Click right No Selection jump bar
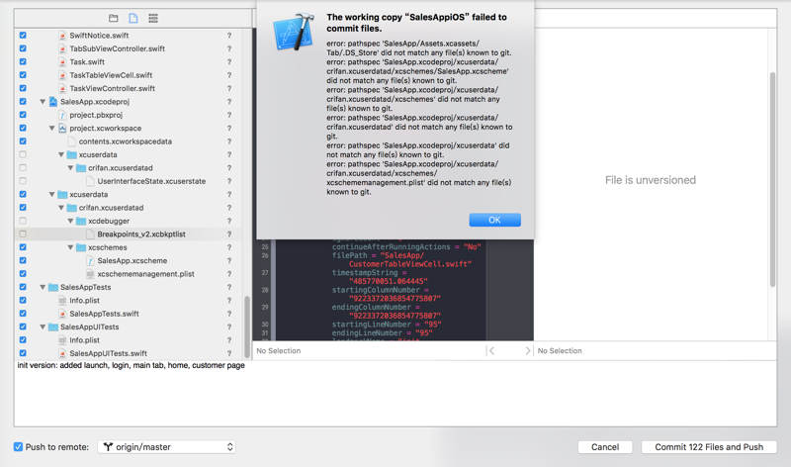 coord(560,351)
